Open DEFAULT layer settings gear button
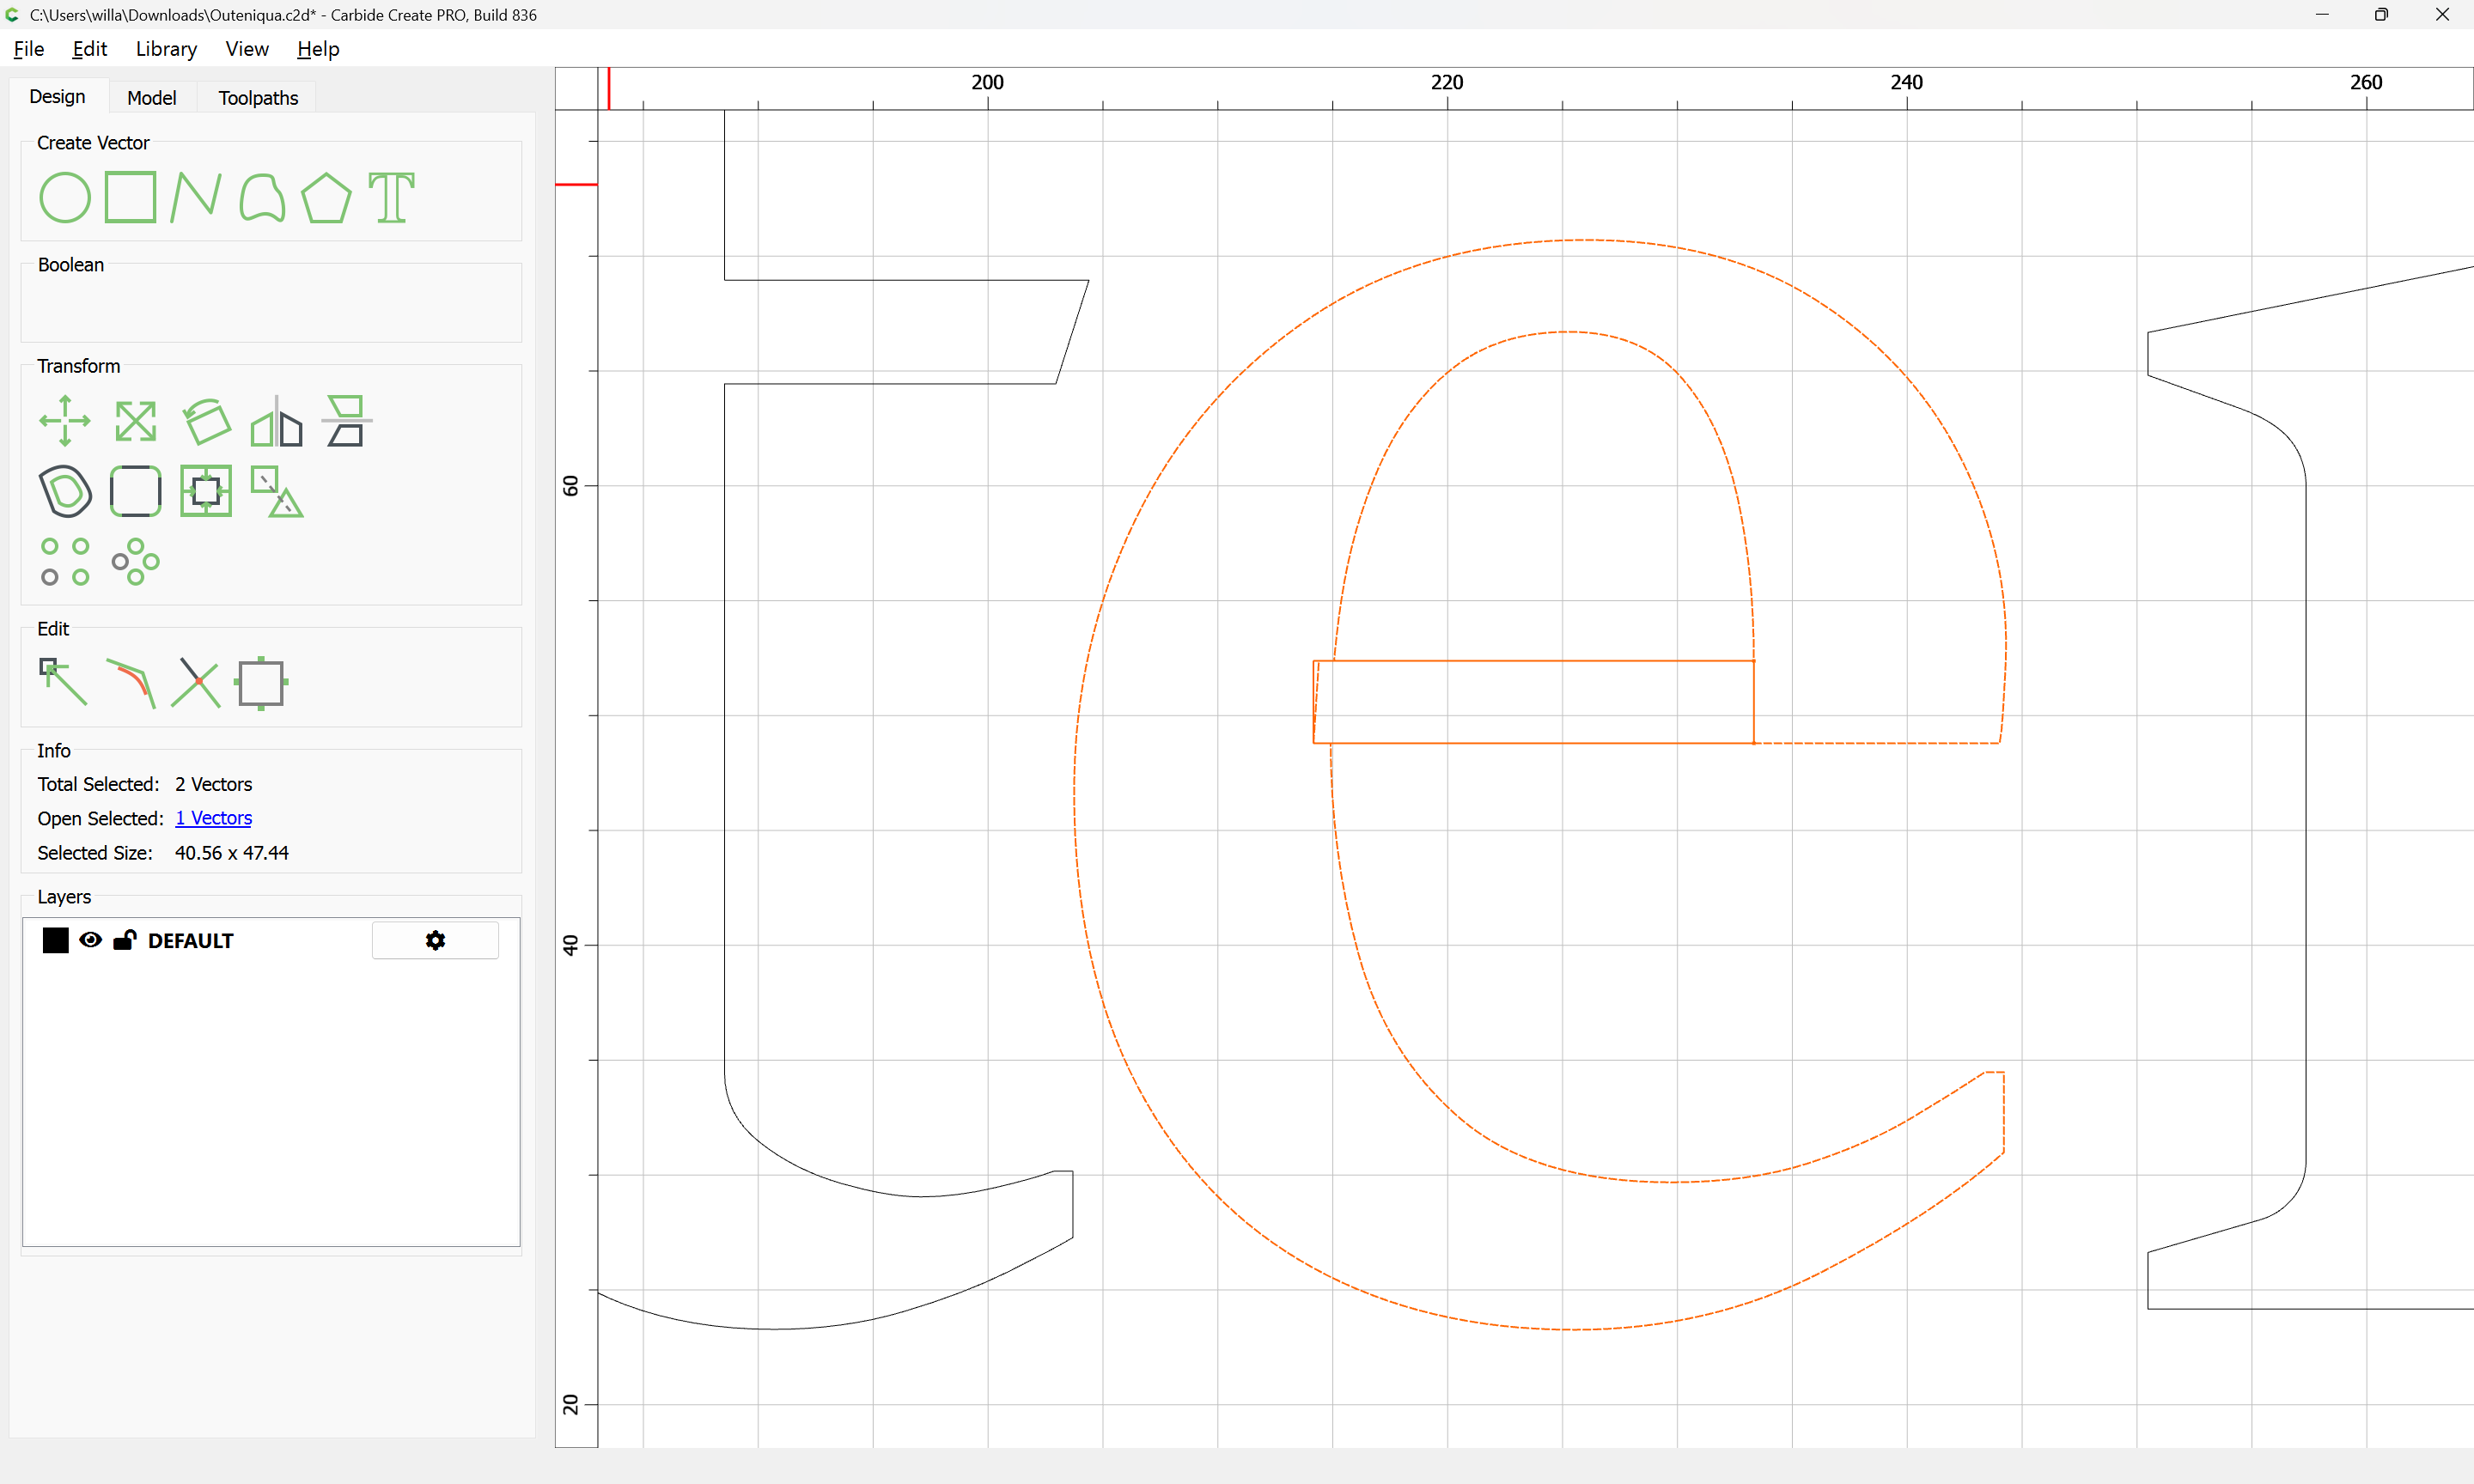This screenshot has height=1484, width=2474. (x=435, y=940)
